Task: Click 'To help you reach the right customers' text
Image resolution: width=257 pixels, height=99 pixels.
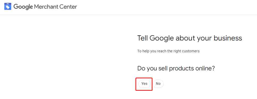Action: tap(168, 51)
